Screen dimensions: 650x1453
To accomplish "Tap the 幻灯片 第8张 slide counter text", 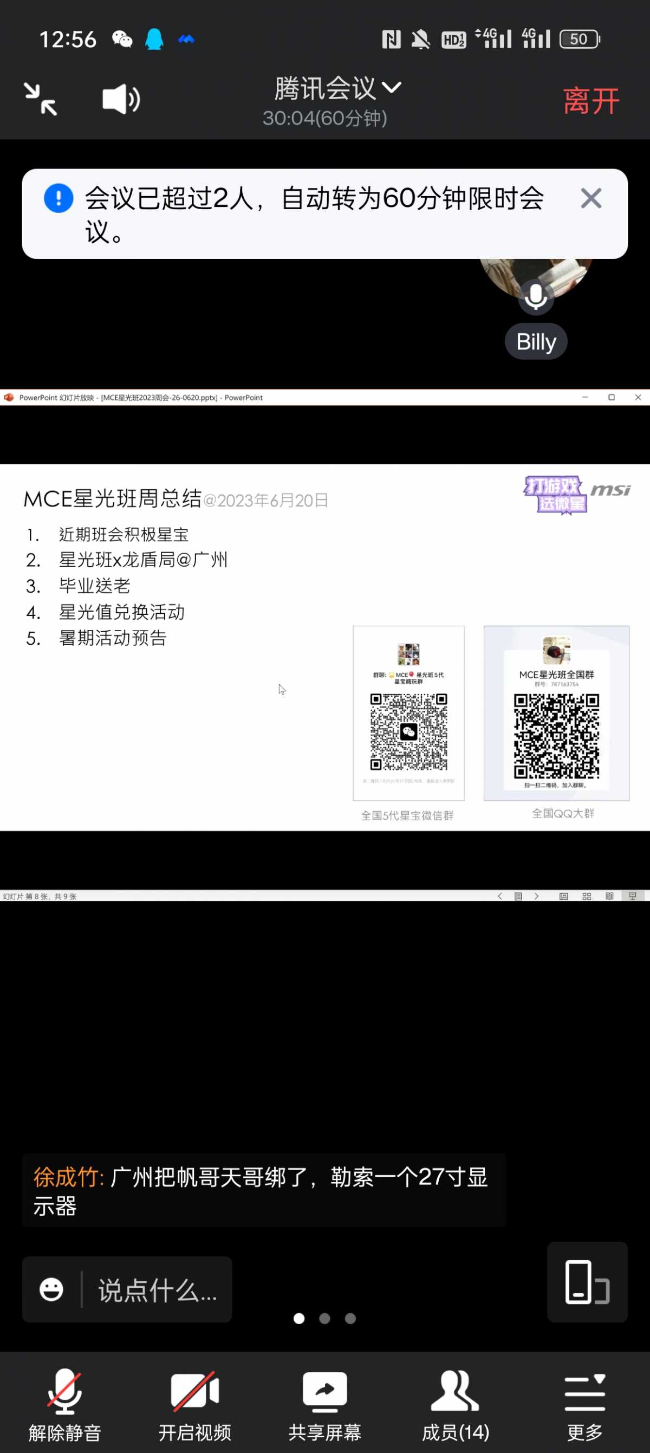I will tap(40, 896).
